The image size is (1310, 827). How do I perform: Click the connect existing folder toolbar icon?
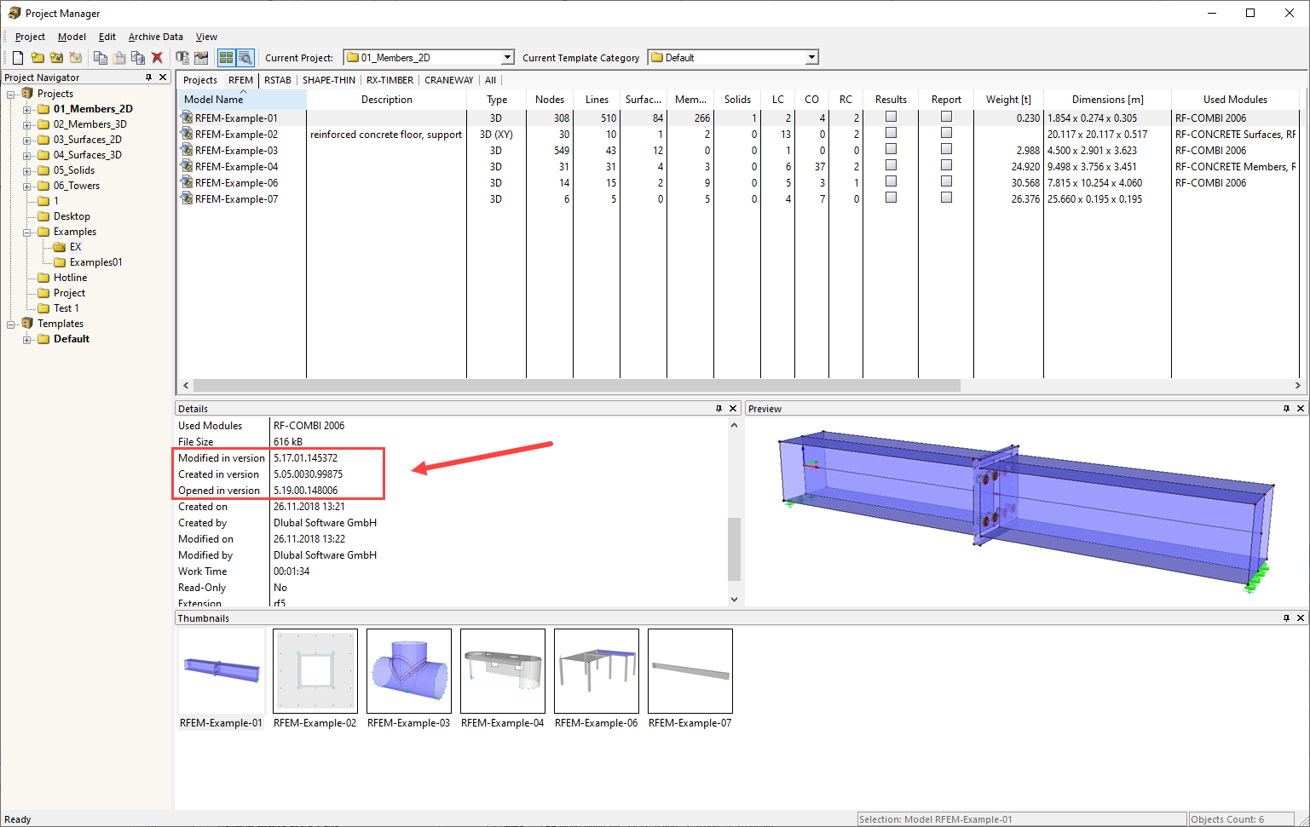pos(56,58)
